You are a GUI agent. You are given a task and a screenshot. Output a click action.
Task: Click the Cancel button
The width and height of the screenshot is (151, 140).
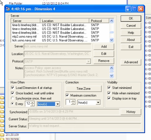(x=131, y=26)
